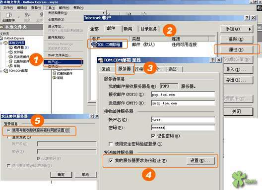Screen dimensions: 262x190
Task: Click the help ? button in Internet 帐户 dialog
Action: [x=247, y=18]
